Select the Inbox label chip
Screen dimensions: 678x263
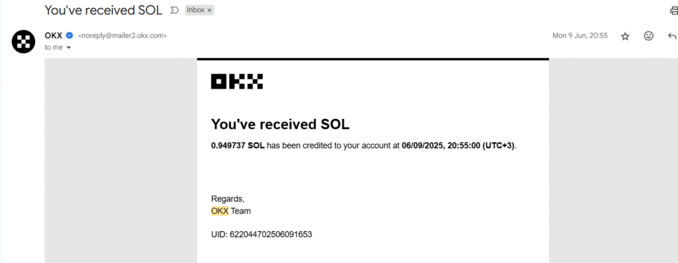(196, 10)
